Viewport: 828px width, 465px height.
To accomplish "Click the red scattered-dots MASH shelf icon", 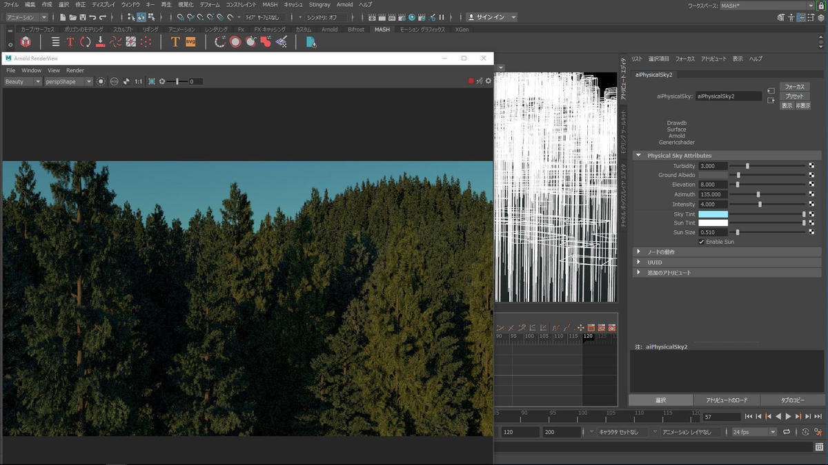I will [146, 42].
